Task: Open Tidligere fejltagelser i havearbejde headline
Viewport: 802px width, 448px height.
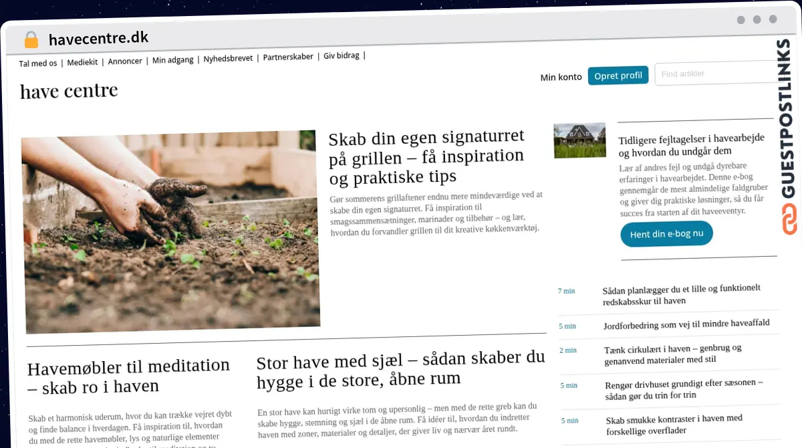Action: point(691,145)
